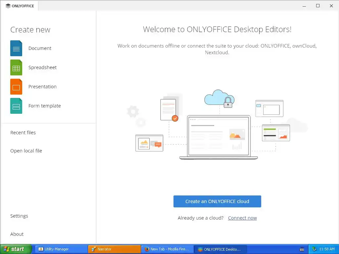Select ONLYOFFICE Desktop taskbar button
This screenshot has height=254, width=339.
coord(220,249)
